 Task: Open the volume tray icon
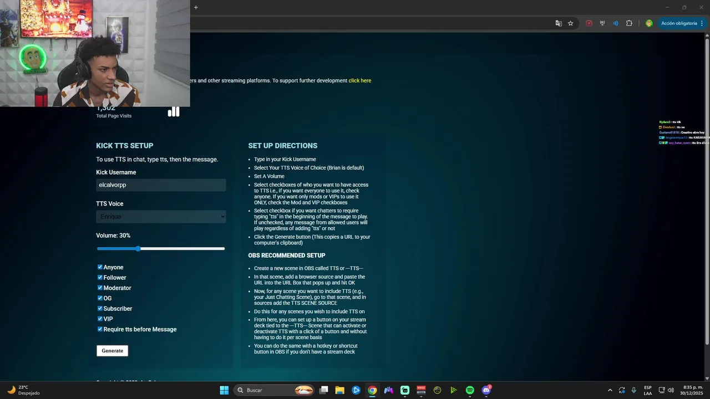coord(671,390)
